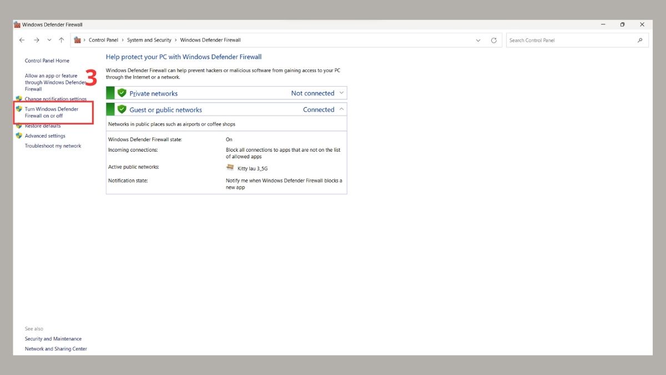The width and height of the screenshot is (666, 375).
Task: Click the shield icon beside Restore defaults
Action: [19, 126]
